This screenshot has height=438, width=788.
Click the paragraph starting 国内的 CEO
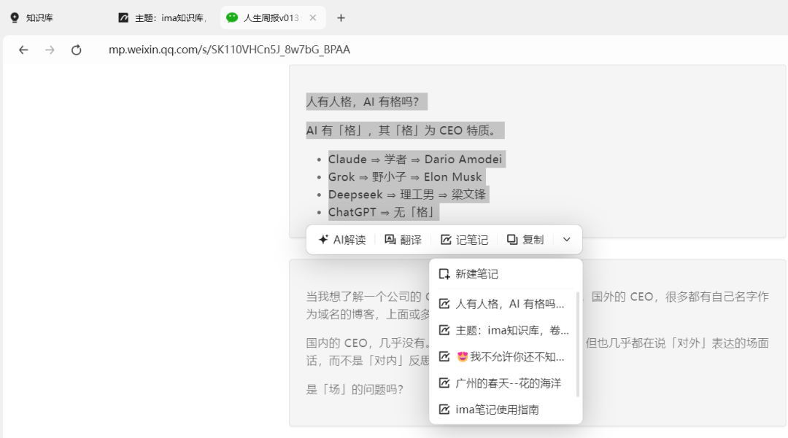537,352
